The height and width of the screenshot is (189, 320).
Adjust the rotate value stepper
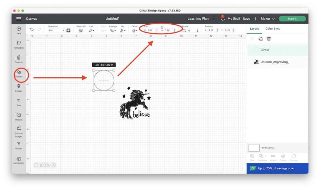click(197, 30)
